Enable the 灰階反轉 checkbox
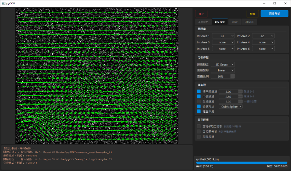 pos(199,137)
